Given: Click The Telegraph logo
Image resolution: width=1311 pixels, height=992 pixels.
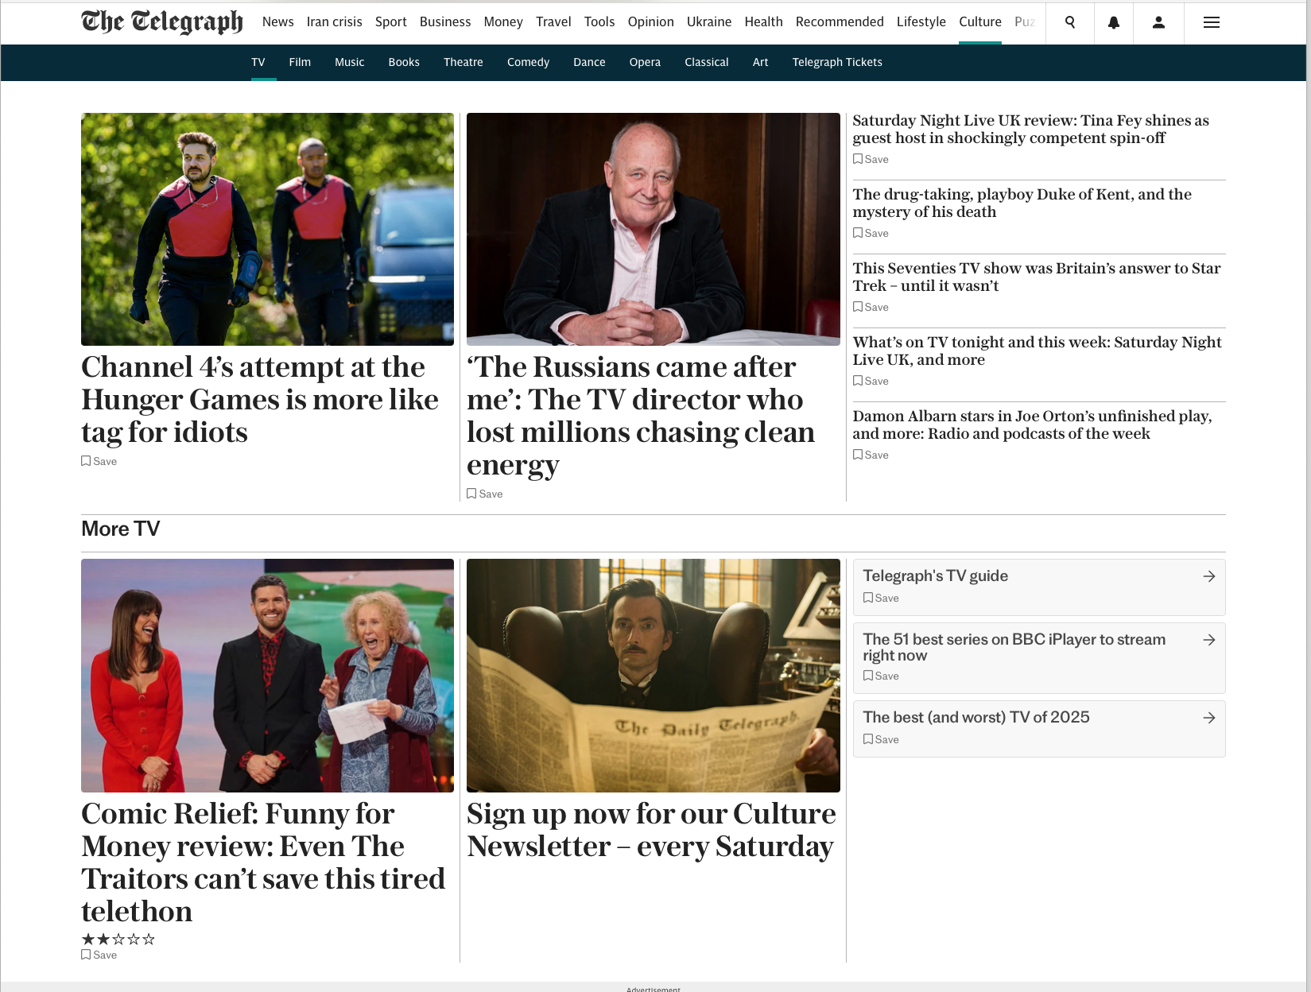Looking at the screenshot, I should point(162,22).
